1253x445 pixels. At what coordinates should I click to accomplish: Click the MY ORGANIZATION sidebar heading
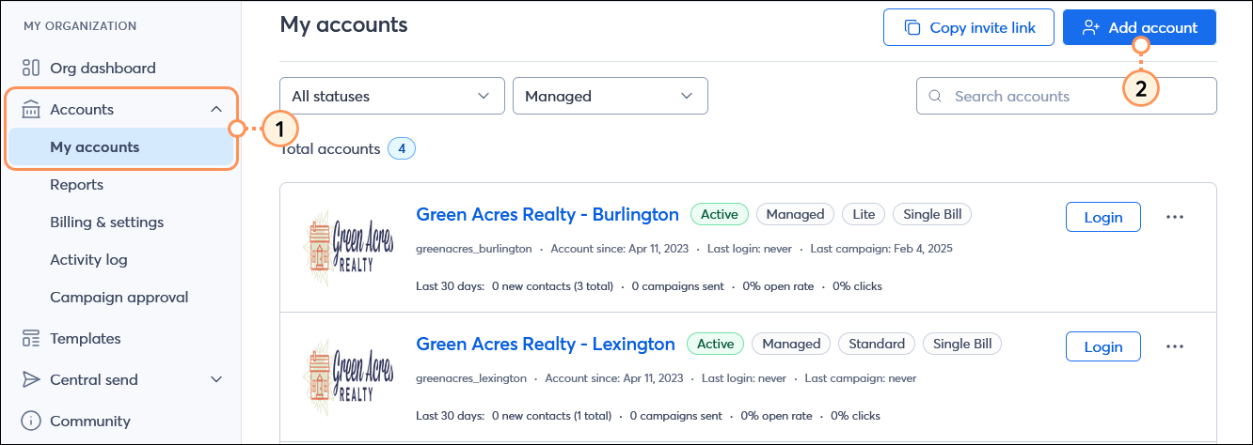pyautogui.click(x=80, y=26)
